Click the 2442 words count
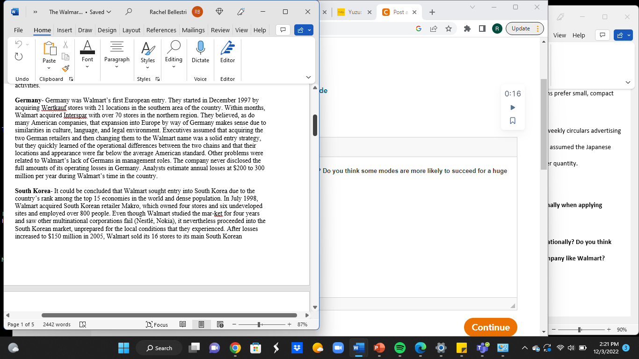This screenshot has height=359, width=639. click(57, 324)
